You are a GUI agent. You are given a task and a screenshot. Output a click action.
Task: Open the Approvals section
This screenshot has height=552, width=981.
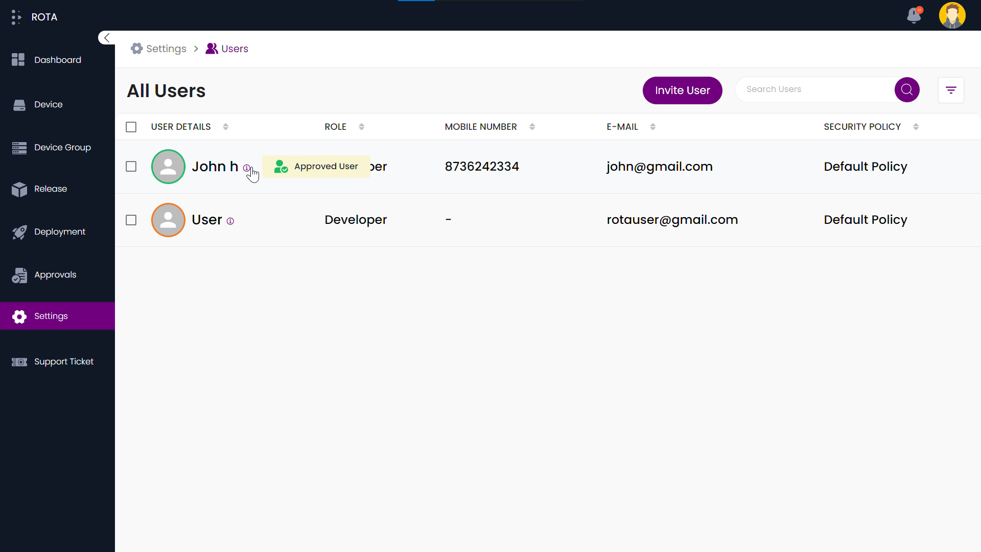[x=55, y=274]
